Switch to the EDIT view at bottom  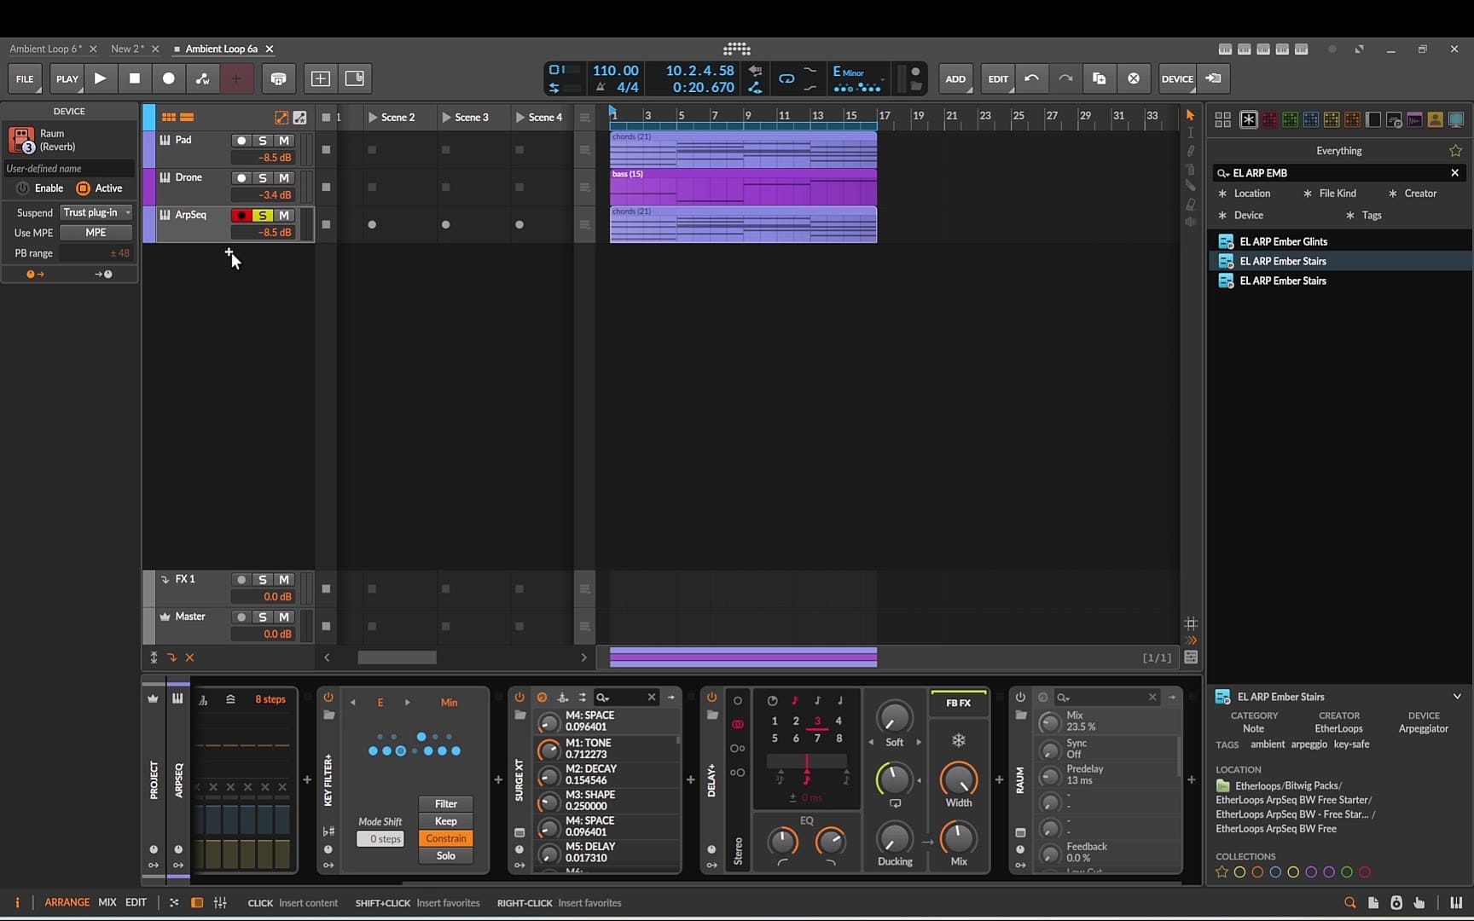136,902
